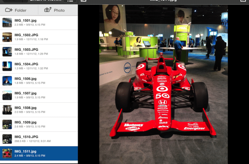Select the file name IMG_1507.jpg
This screenshot has height=164, width=249.
[26, 93]
